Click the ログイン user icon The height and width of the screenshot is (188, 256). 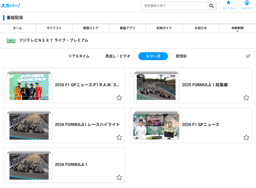[x=247, y=3]
